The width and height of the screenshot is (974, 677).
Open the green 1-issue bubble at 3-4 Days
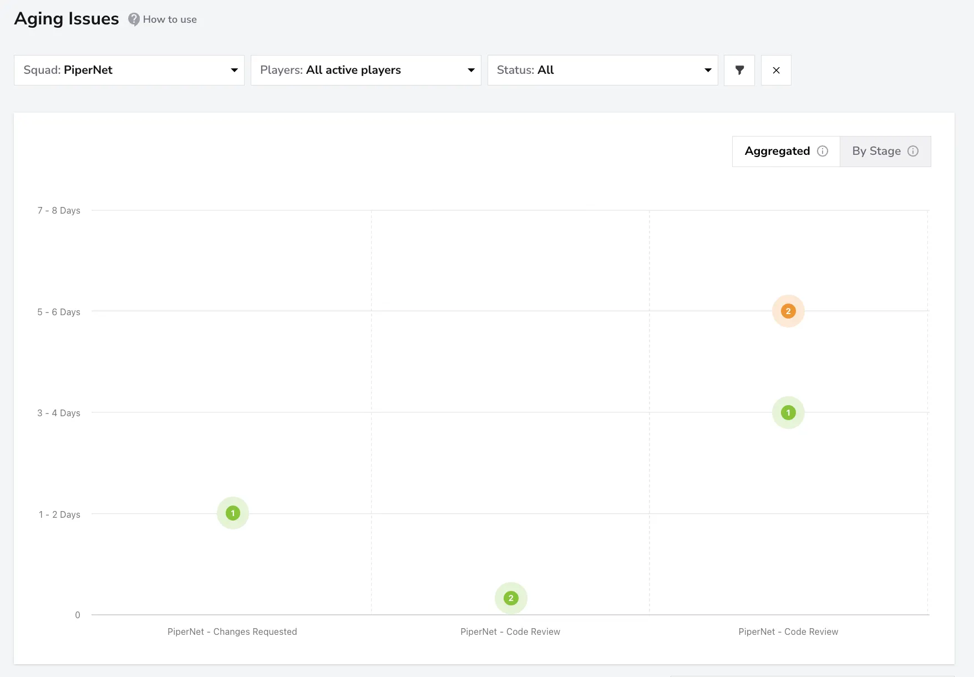click(x=788, y=413)
